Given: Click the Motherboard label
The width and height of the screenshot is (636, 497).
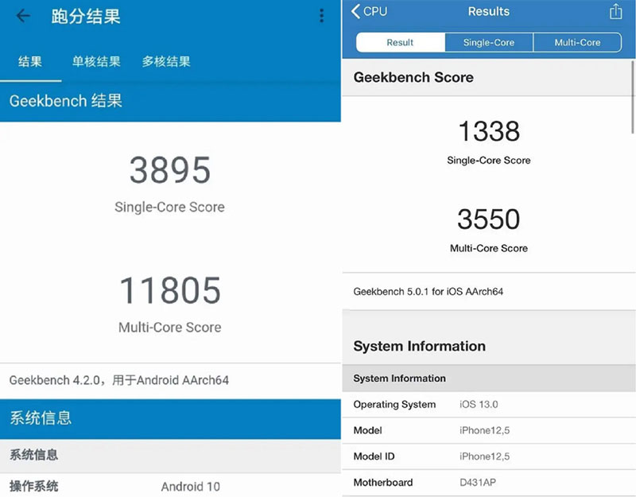Looking at the screenshot, I should coord(383,483).
